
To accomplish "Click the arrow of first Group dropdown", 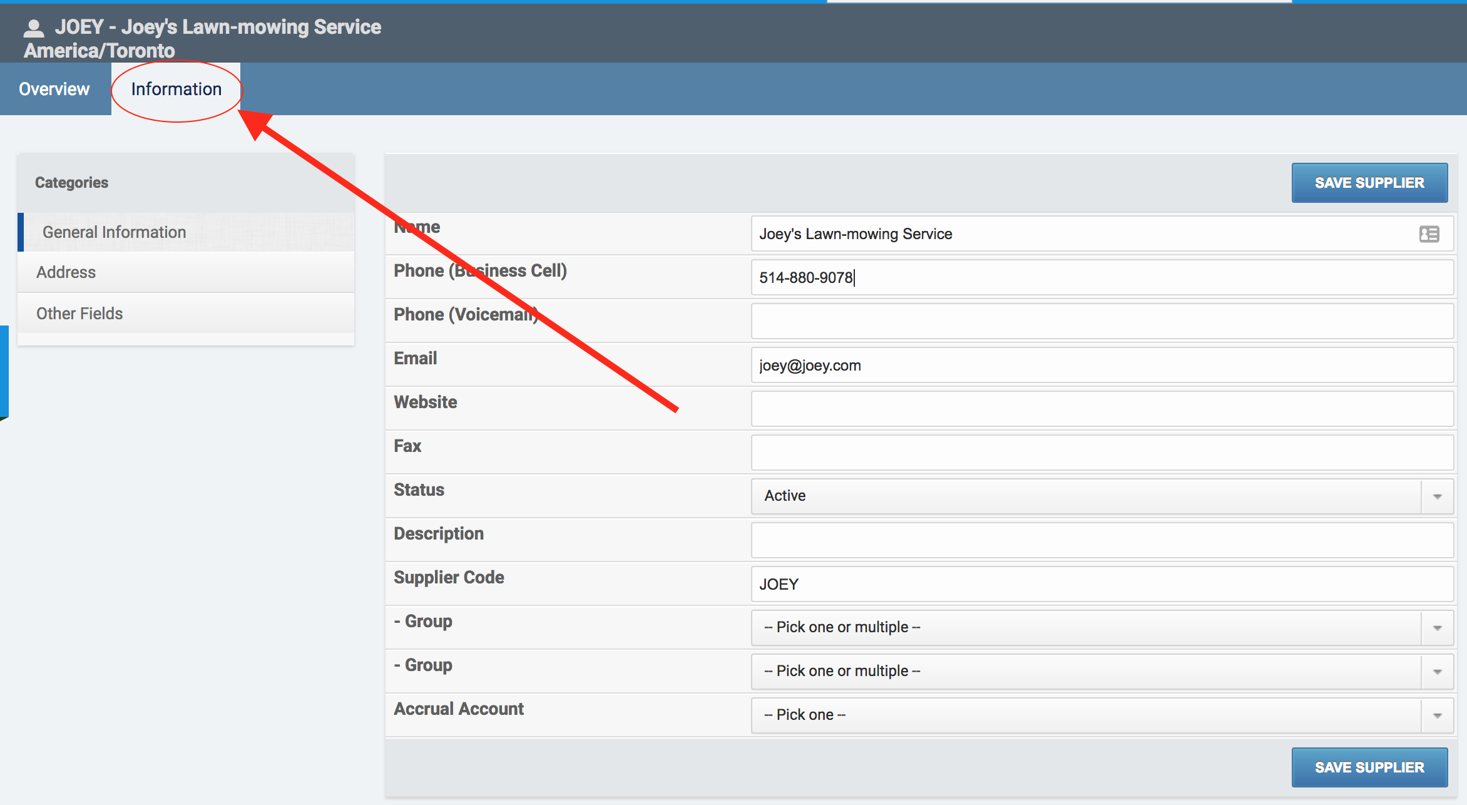I will point(1438,628).
